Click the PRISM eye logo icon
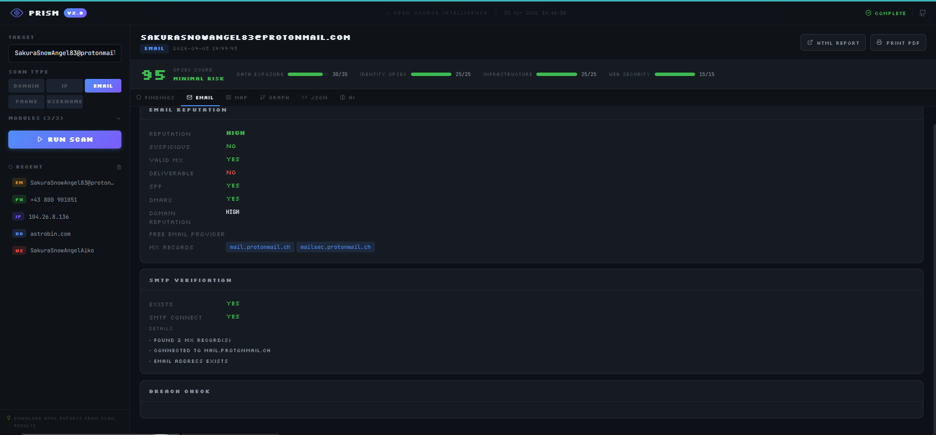 coord(17,13)
